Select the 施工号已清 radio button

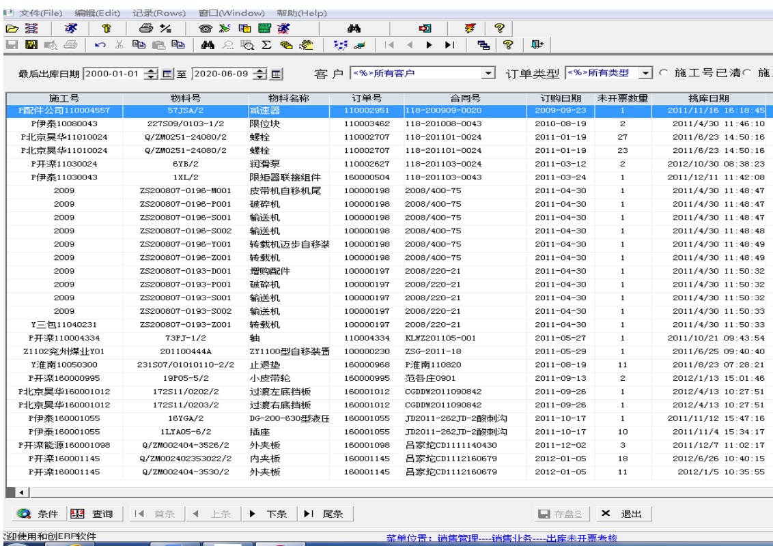[664, 73]
